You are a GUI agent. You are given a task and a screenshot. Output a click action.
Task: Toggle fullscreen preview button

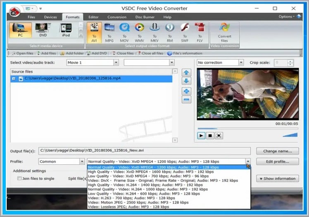pos(219,135)
